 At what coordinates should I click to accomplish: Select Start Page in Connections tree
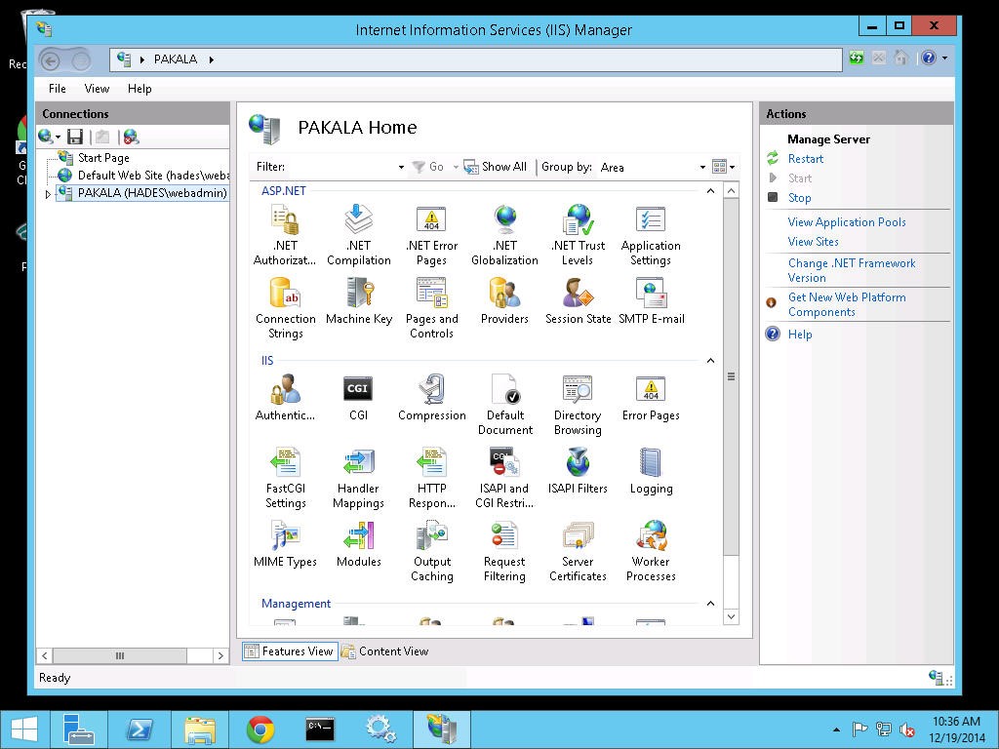[103, 158]
